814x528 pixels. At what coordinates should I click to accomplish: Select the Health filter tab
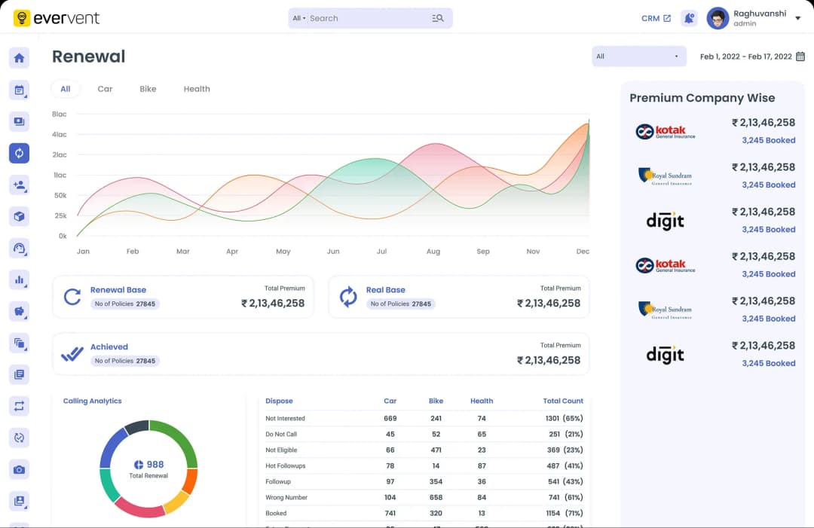[197, 88]
